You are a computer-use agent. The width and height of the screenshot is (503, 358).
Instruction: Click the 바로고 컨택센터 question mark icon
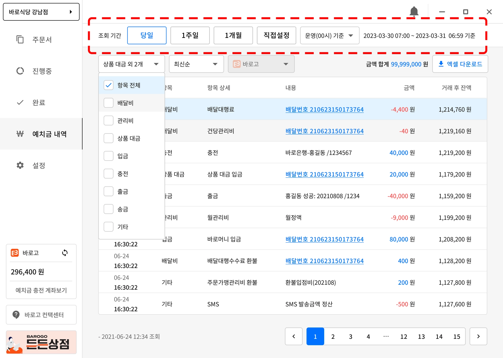[16, 314]
